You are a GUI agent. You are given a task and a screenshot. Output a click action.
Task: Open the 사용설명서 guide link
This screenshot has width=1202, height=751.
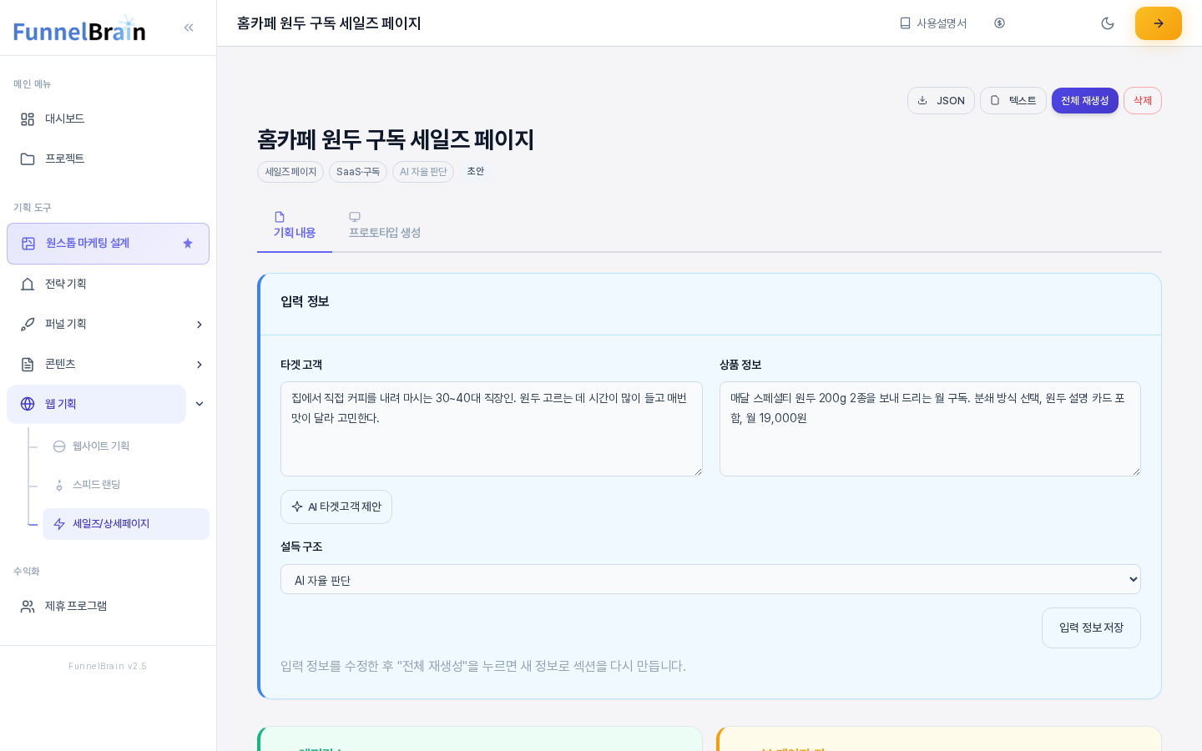coord(933,23)
